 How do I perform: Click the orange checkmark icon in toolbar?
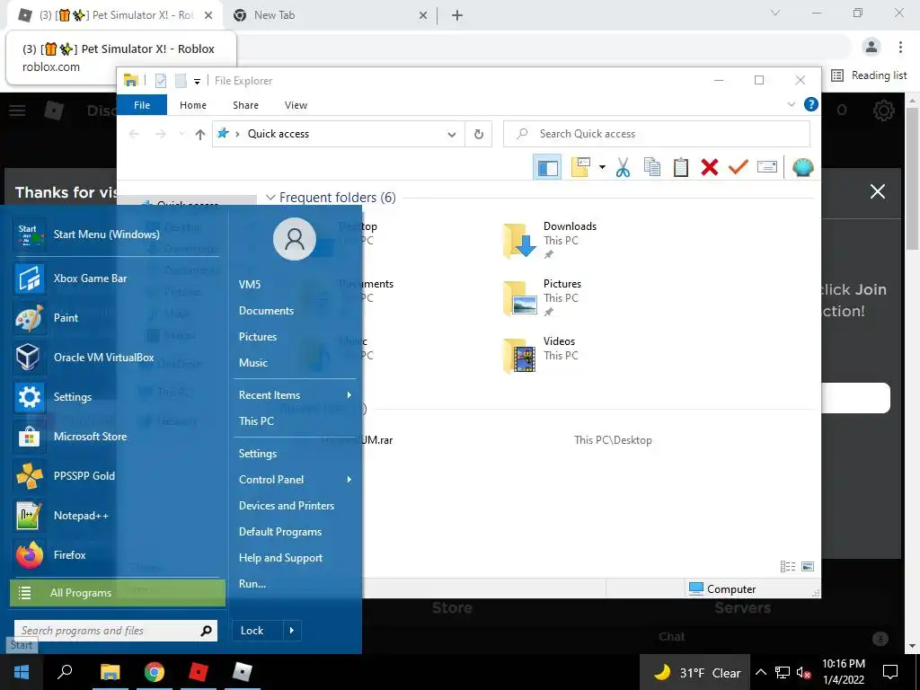[x=739, y=167]
